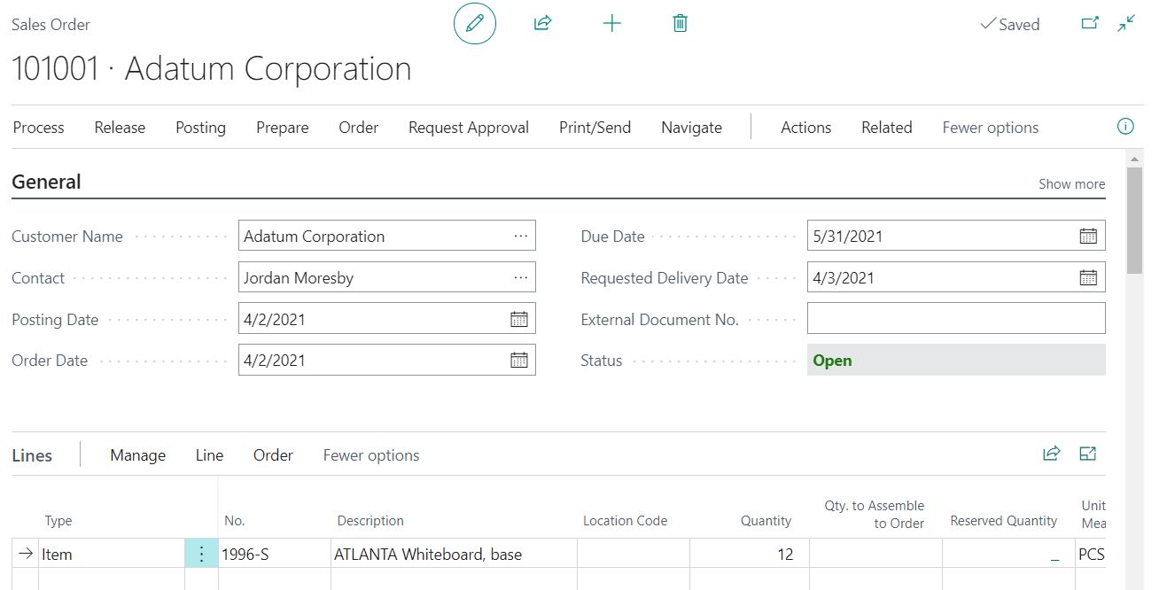Click the plus icon to create new order

(611, 24)
